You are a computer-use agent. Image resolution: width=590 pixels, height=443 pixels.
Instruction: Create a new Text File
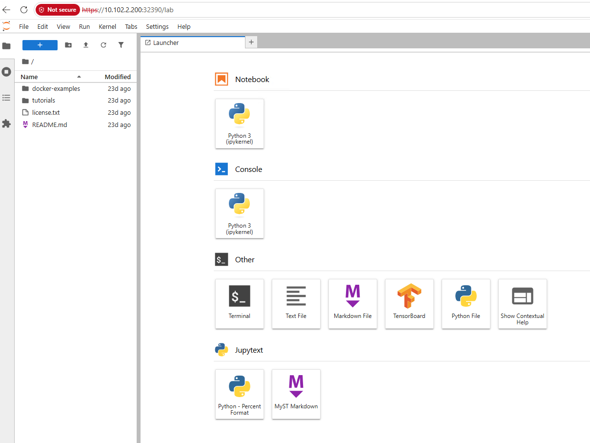[296, 304]
